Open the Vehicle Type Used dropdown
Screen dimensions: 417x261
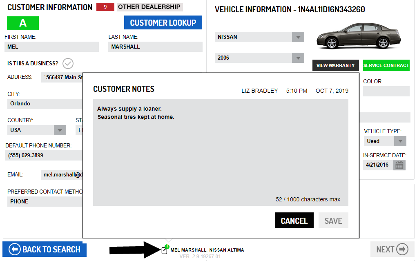click(x=399, y=141)
